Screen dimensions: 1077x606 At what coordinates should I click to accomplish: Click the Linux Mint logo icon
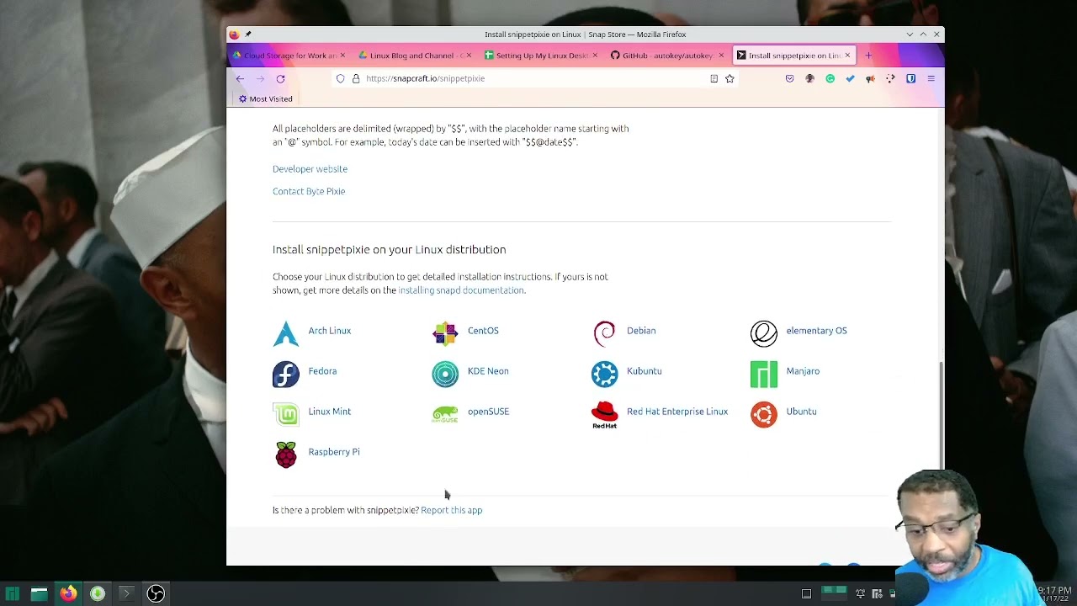(286, 415)
